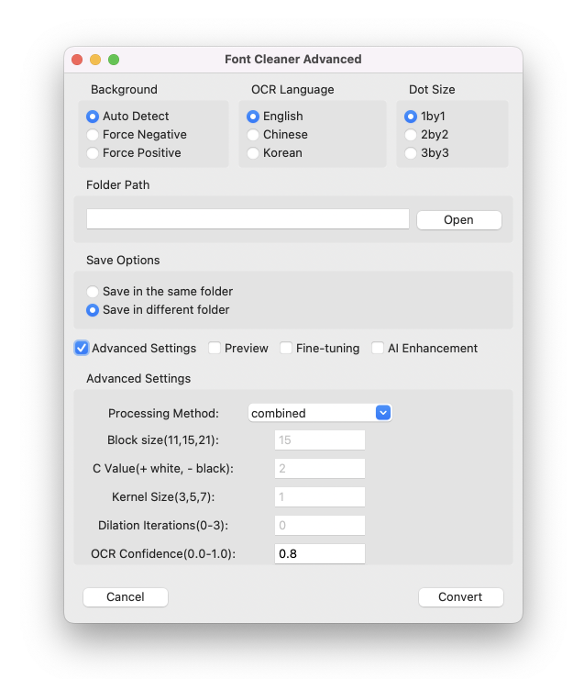
Task: Enable AI Enhancement checkbox
Action: [x=378, y=349]
